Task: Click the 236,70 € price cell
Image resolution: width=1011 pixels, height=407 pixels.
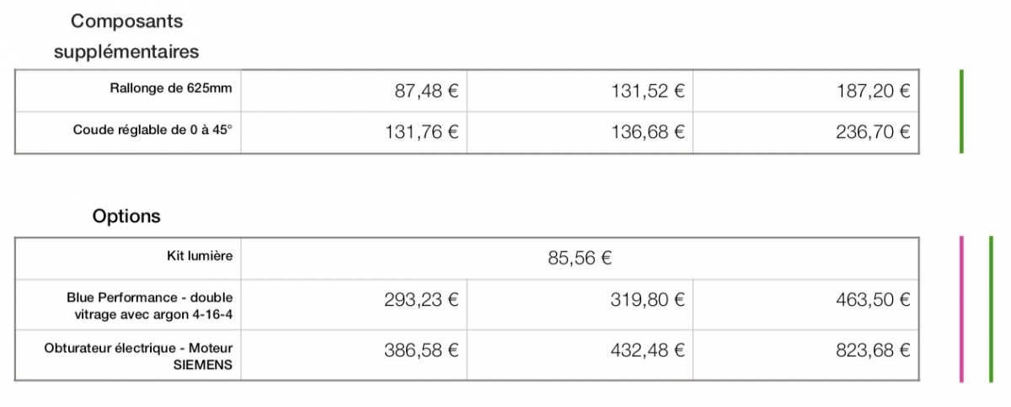Action: coord(805,132)
